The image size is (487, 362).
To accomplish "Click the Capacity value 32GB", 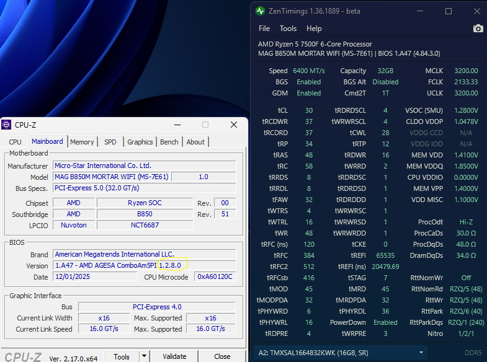I will [x=385, y=71].
